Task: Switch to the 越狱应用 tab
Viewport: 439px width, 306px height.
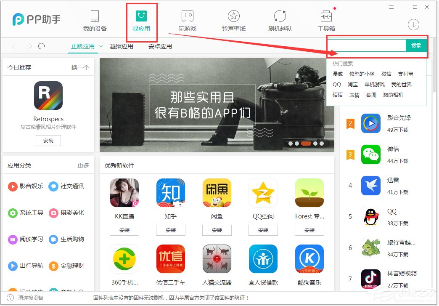Action: click(122, 46)
